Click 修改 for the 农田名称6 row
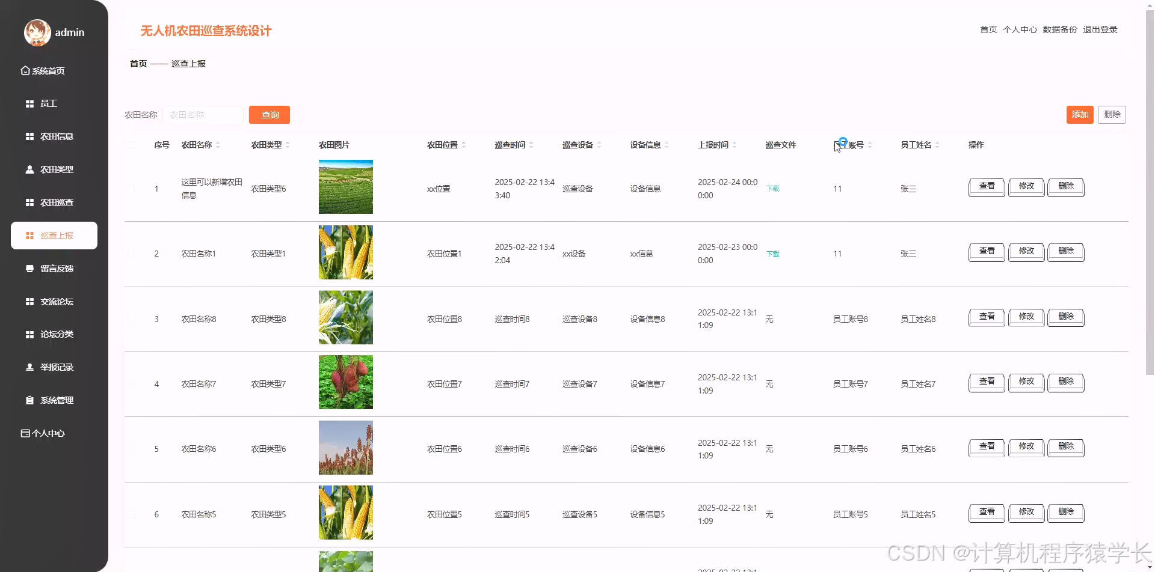 click(1026, 447)
